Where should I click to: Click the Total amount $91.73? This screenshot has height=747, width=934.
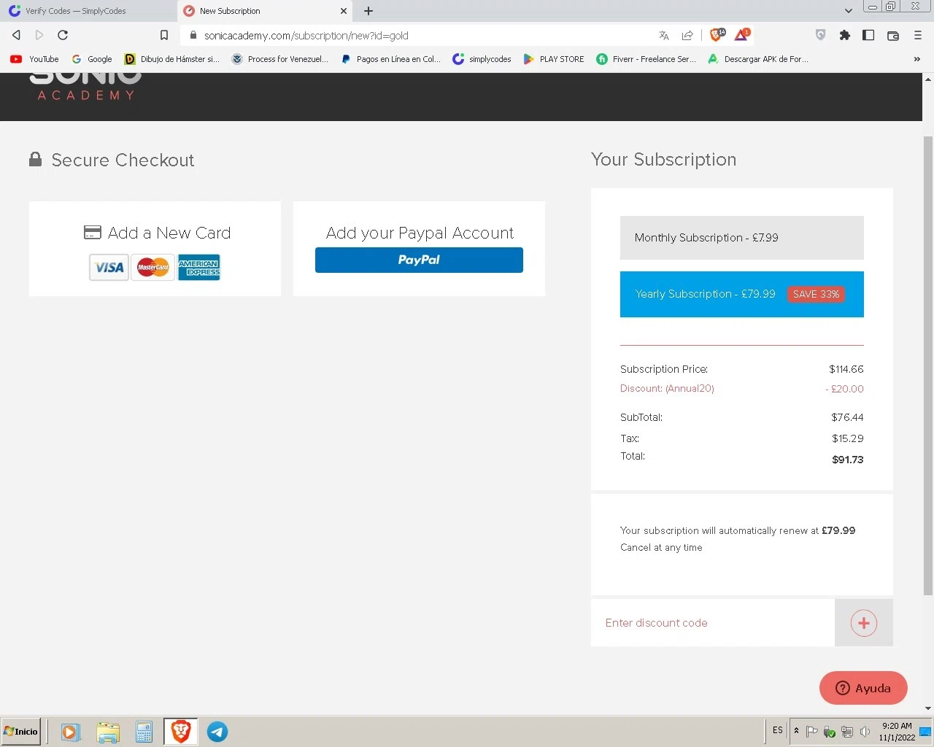[x=848, y=460]
